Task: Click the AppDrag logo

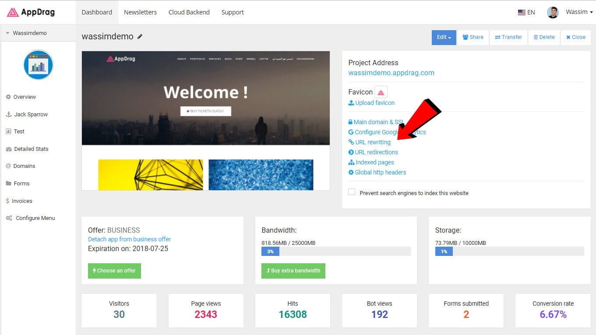Action: (x=31, y=12)
